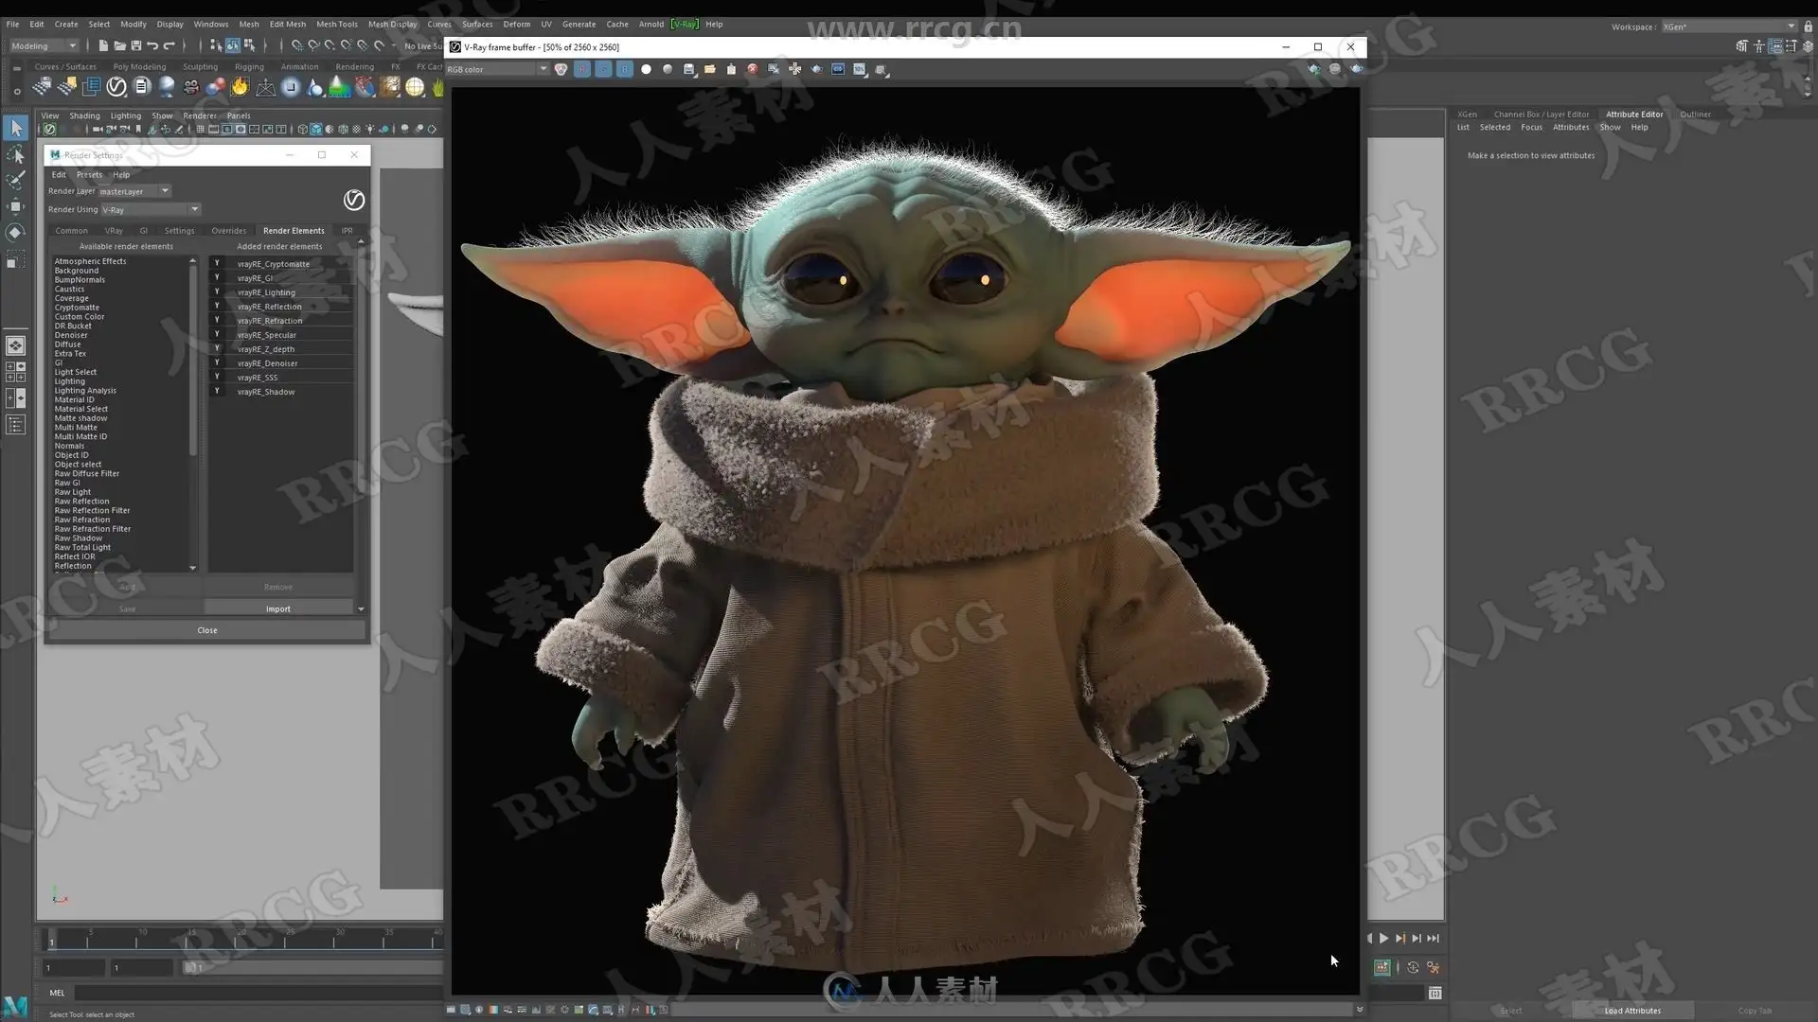Click the red stop render icon
This screenshot has height=1022, width=1818.
(753, 69)
